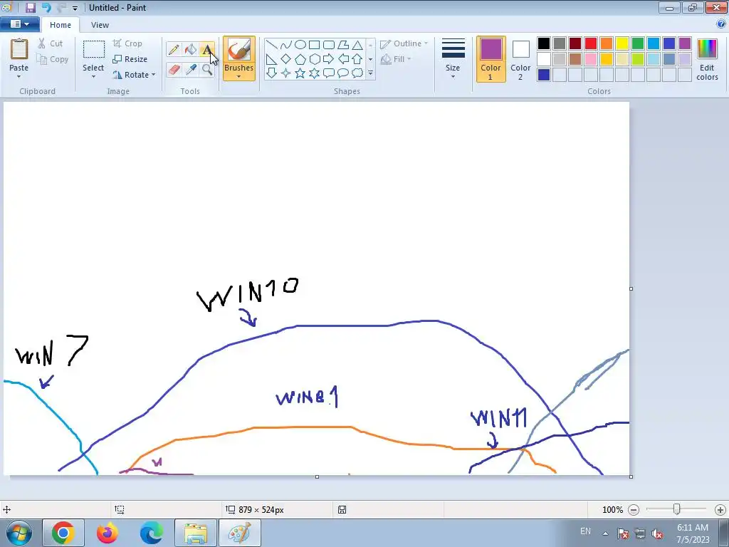Screen dimensions: 729x547
Task: Select the Pencil tool
Action: 174,49
